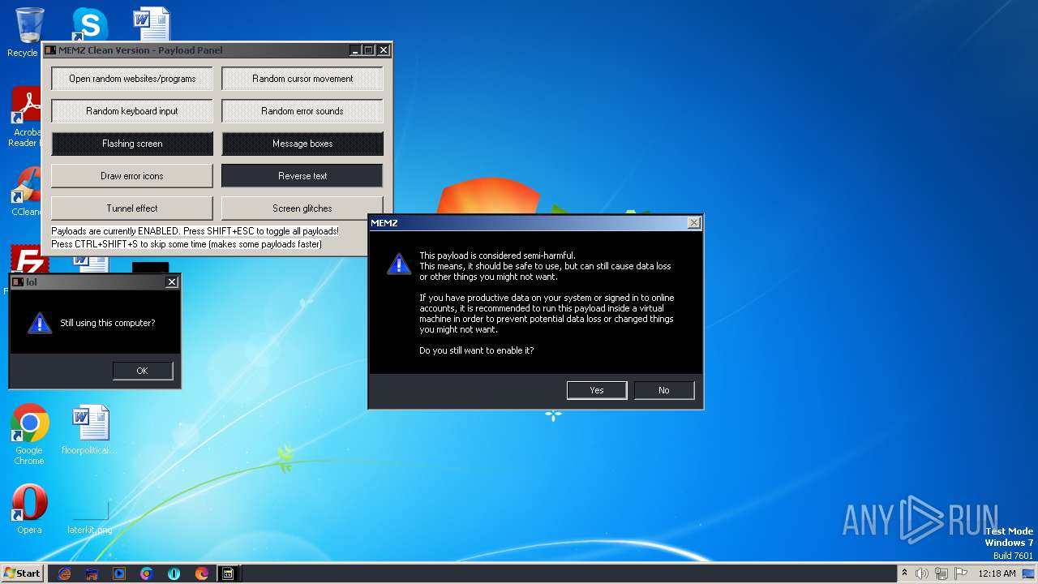Enable Open random websites/programs payload
Image resolution: width=1038 pixels, height=584 pixels.
(132, 79)
